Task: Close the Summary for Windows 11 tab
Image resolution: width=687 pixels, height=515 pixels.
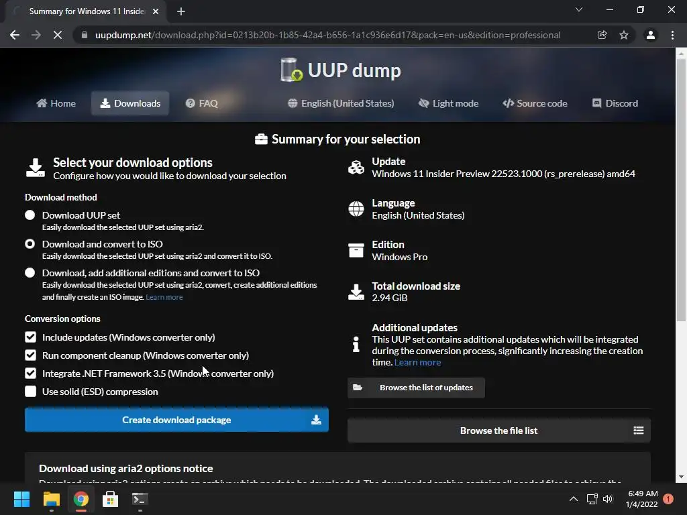Action: tap(156, 11)
